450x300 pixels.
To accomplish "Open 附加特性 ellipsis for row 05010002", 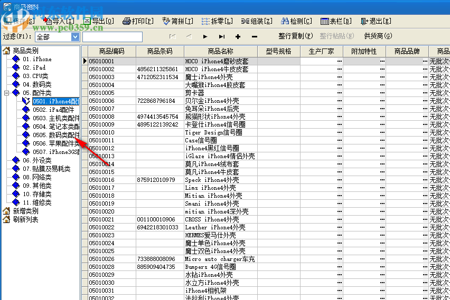I will 382,69.
